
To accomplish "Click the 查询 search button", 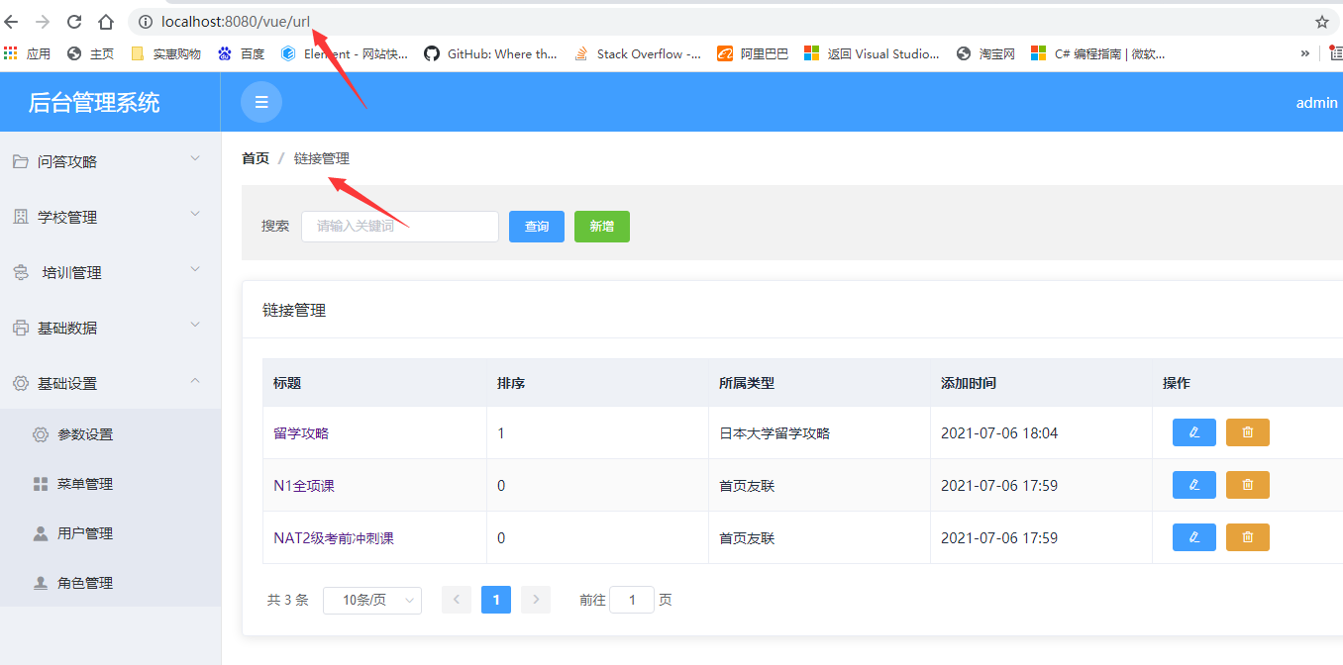I will (x=536, y=227).
